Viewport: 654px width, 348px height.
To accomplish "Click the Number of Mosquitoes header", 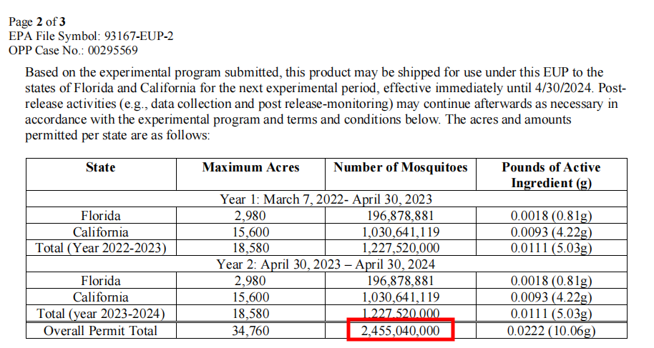I will coord(400,167).
